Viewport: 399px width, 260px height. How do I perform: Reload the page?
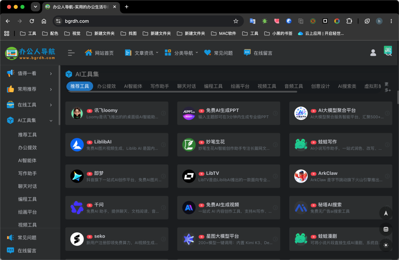pos(32,21)
